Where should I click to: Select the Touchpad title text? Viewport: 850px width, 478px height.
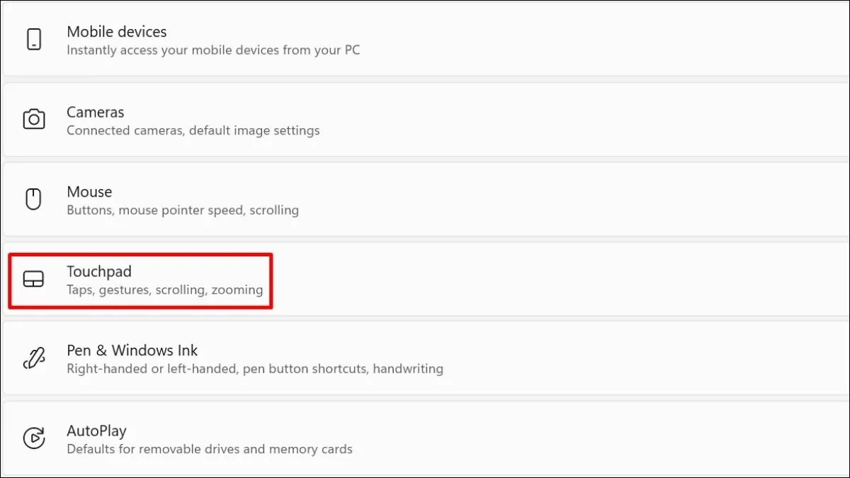coord(99,271)
